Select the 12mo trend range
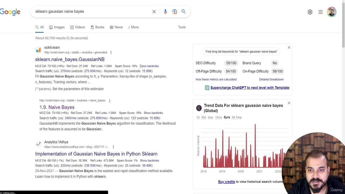This screenshot has width=345, height=194. click(218, 117)
